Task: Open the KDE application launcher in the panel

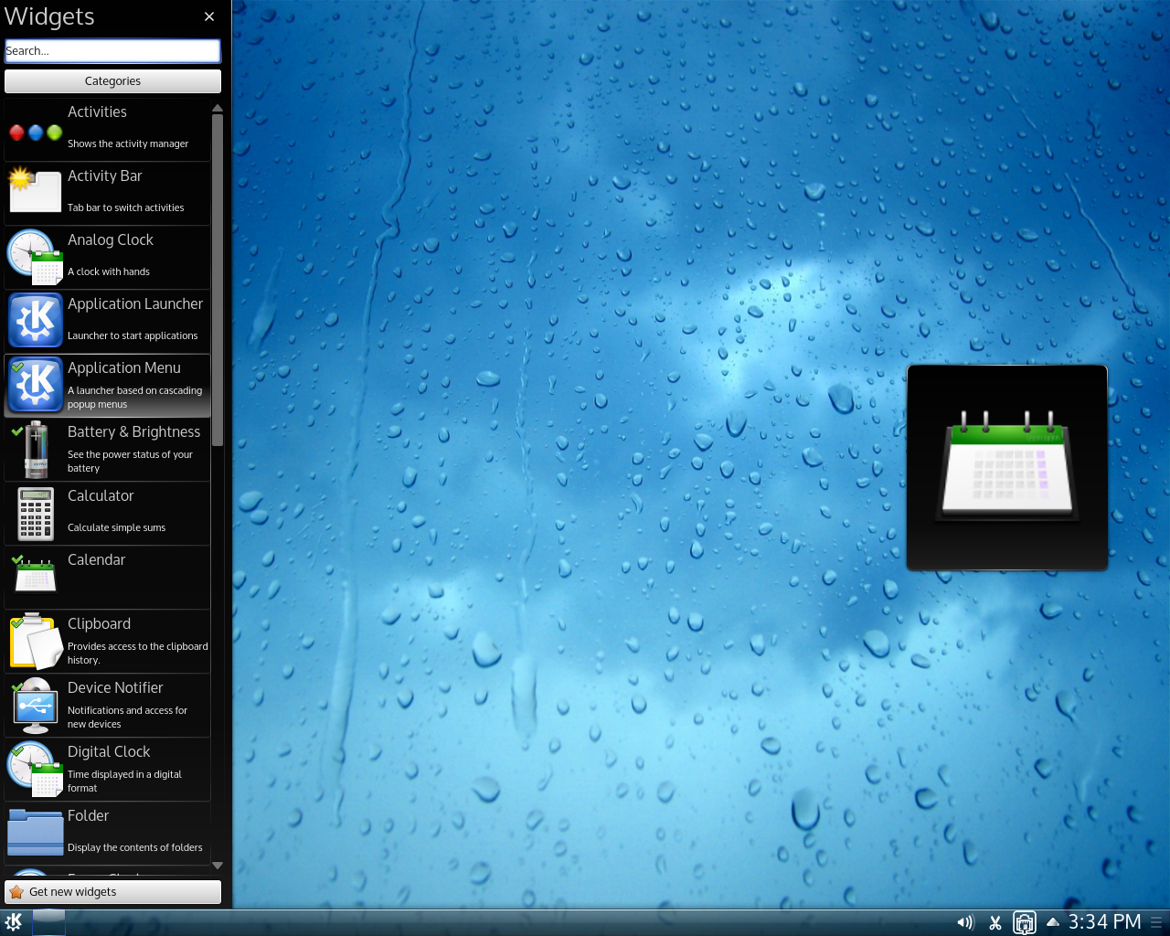Action: tap(14, 922)
